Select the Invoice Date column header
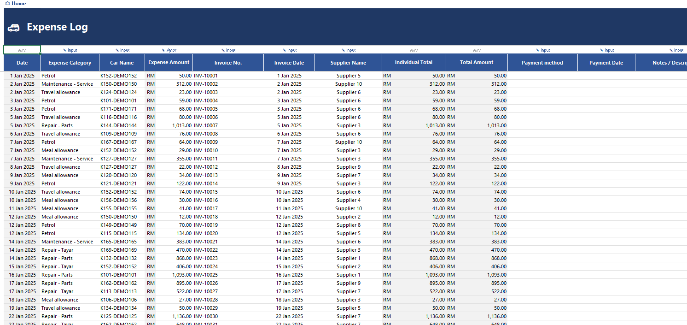Viewport: 687px width, 325px height. coord(289,63)
